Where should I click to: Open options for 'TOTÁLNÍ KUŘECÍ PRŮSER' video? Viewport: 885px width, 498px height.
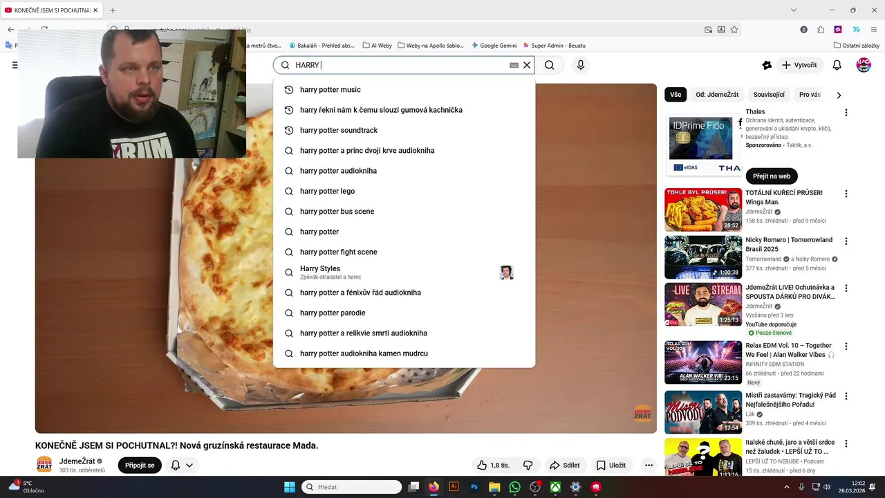tap(846, 194)
